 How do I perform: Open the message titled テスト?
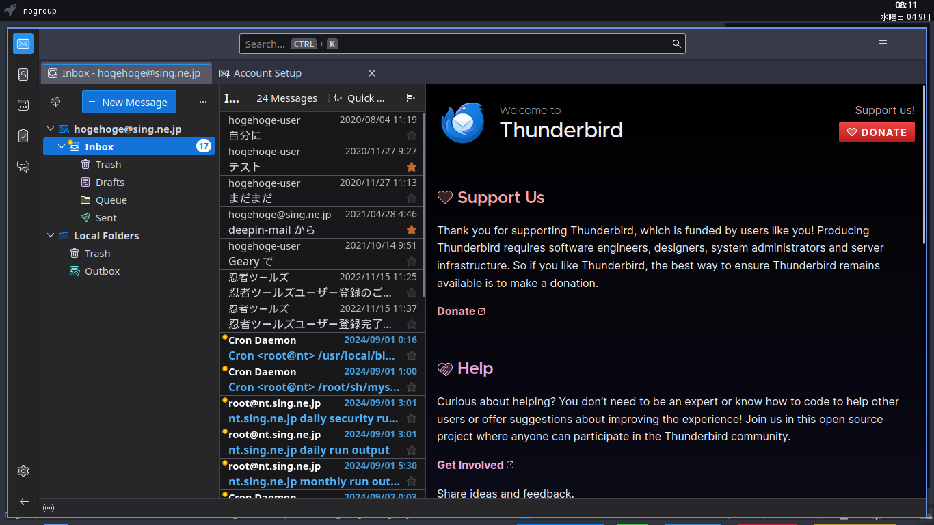pos(321,159)
